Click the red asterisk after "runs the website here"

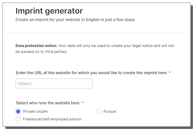pyautogui.click(x=83, y=103)
